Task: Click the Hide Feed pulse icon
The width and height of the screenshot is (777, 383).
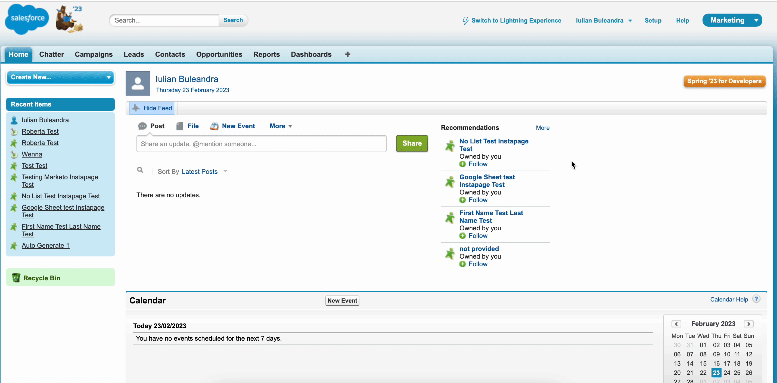Action: (x=136, y=108)
